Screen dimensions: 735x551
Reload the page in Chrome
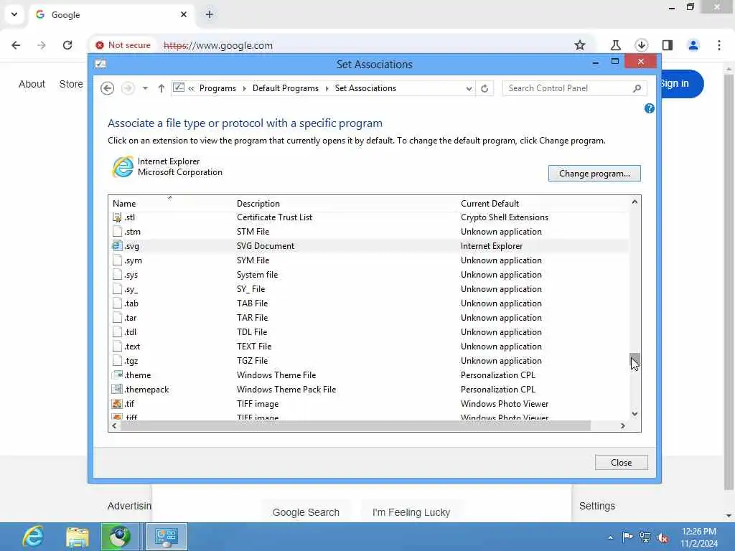67,45
